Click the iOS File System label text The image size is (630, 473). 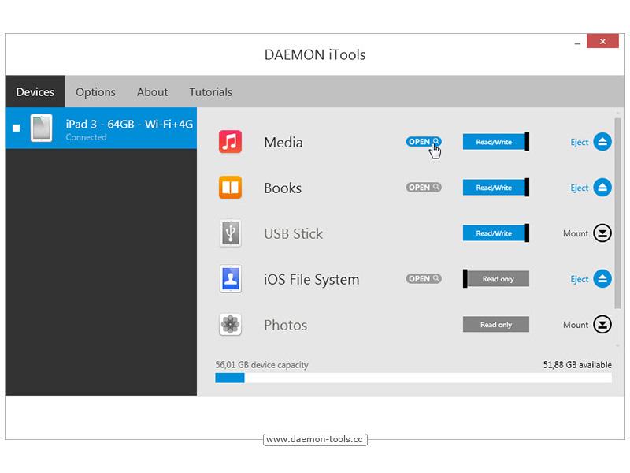[x=311, y=280]
